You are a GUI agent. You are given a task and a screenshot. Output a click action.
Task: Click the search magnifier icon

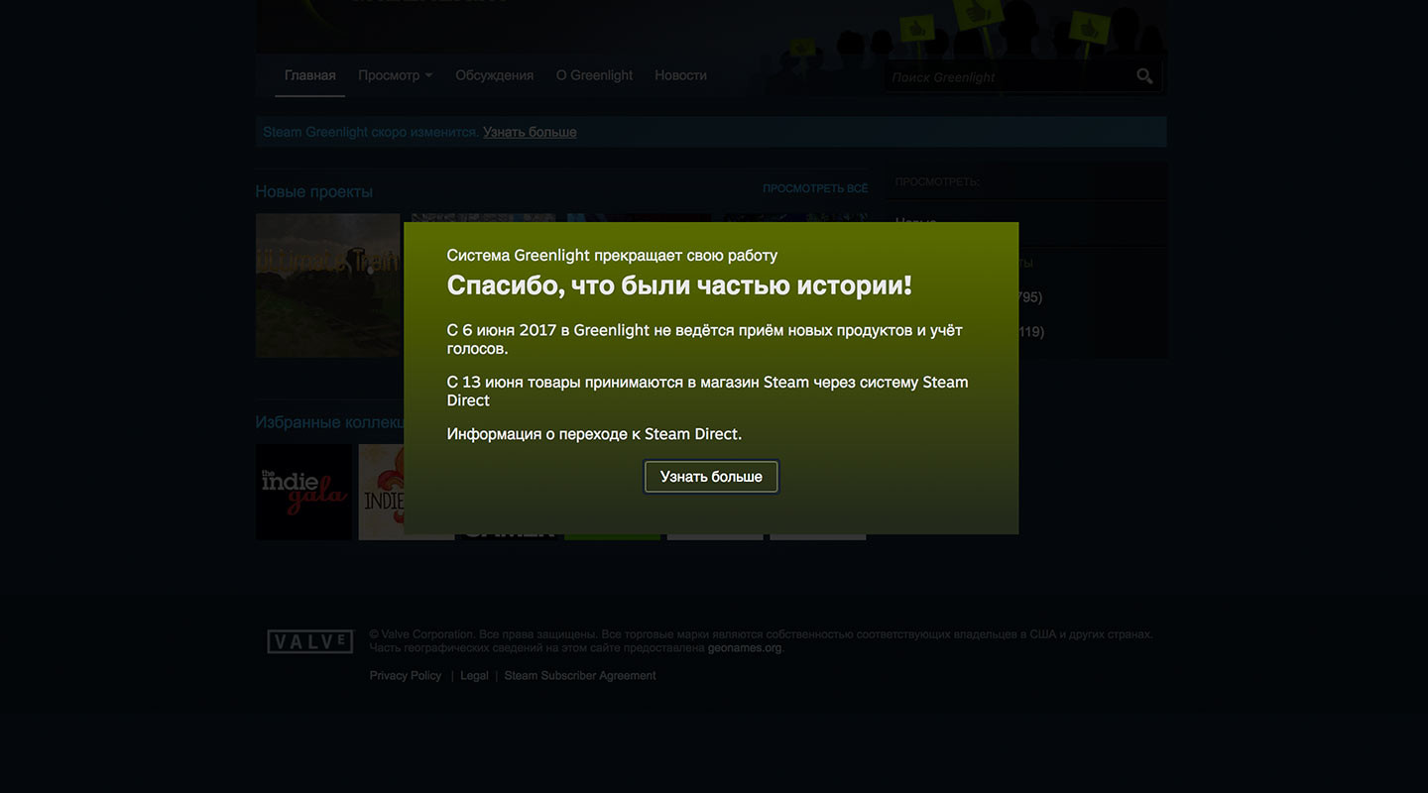tap(1145, 76)
